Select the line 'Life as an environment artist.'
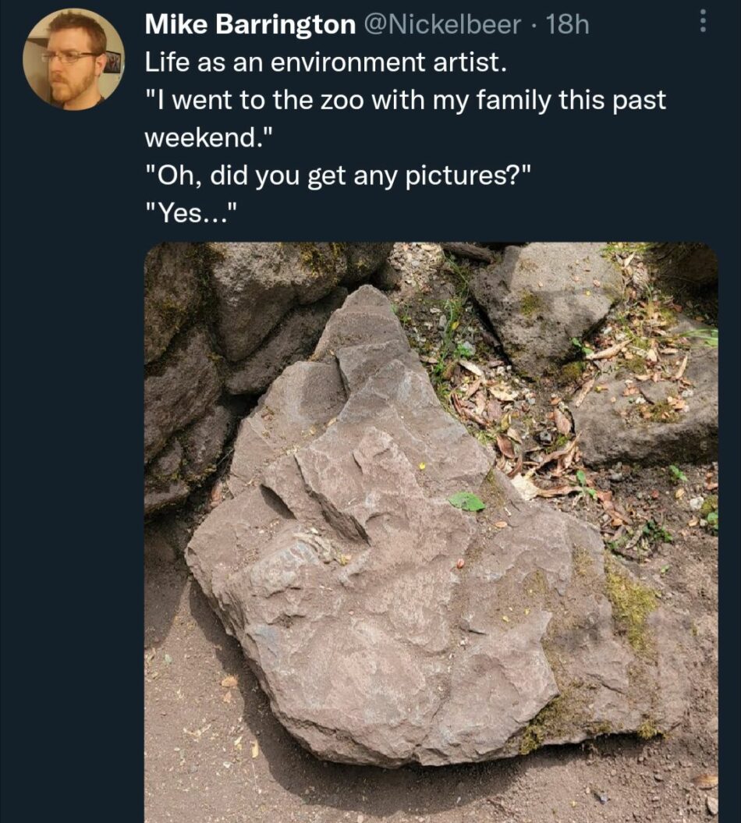 coord(326,62)
